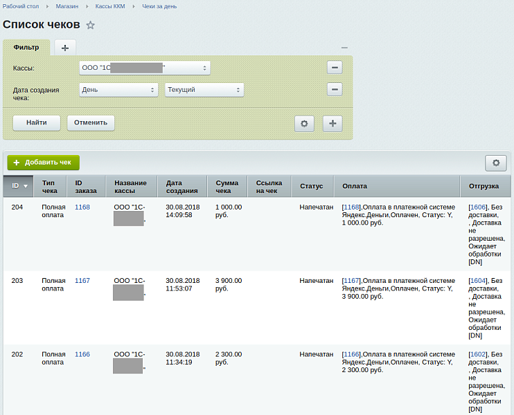514x415 pixels.
Task: Open the День period dropdown
Action: coord(119,90)
